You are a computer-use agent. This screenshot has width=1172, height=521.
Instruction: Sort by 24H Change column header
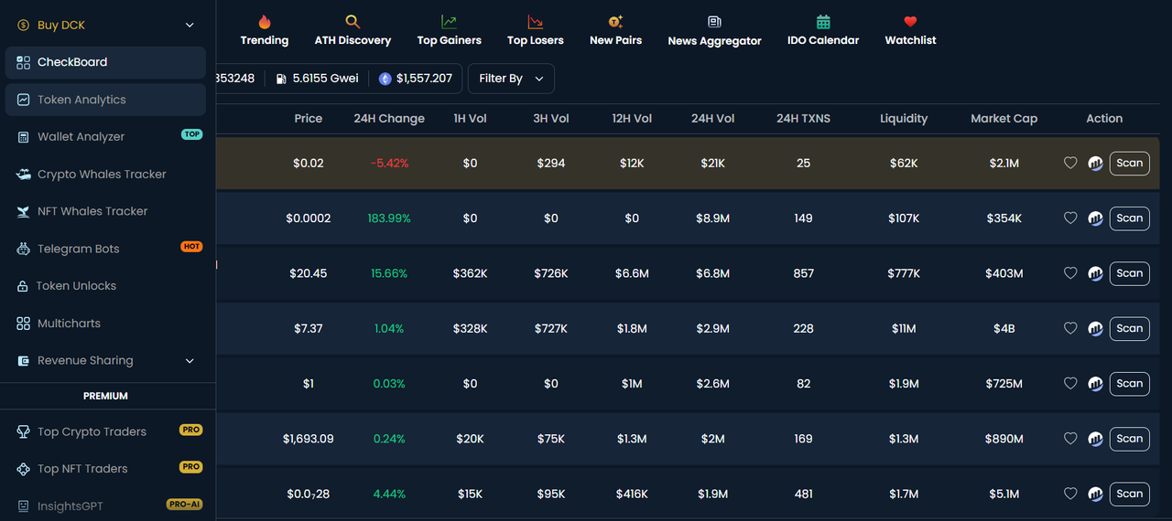point(389,119)
